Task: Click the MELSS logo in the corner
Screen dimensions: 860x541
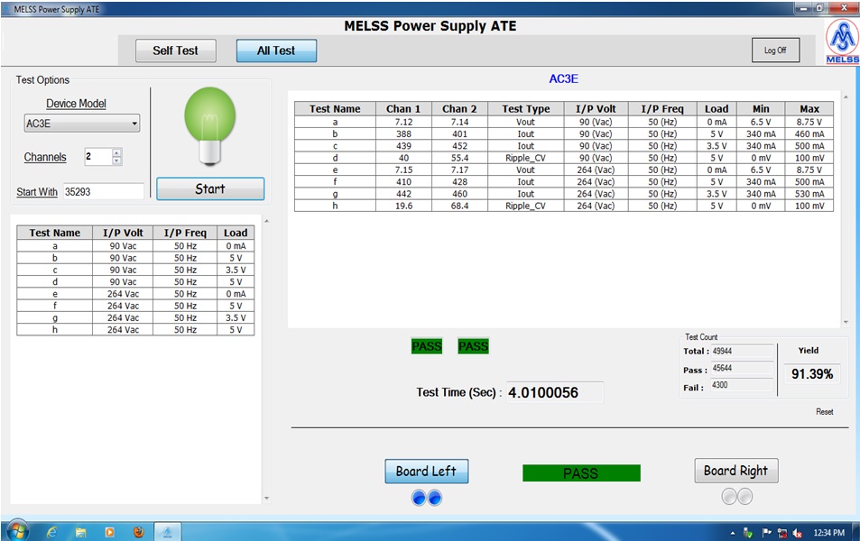Action: pyautogui.click(x=843, y=41)
